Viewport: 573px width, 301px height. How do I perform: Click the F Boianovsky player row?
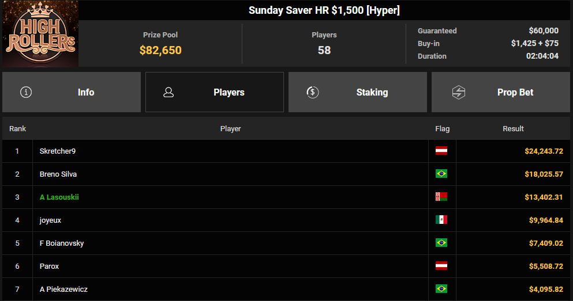click(286, 243)
